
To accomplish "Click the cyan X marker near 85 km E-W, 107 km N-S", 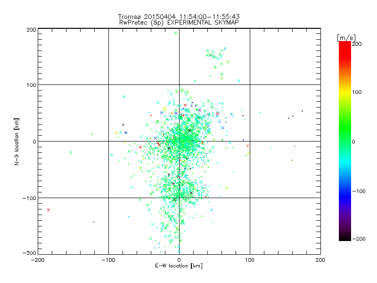I will tap(239, 81).
